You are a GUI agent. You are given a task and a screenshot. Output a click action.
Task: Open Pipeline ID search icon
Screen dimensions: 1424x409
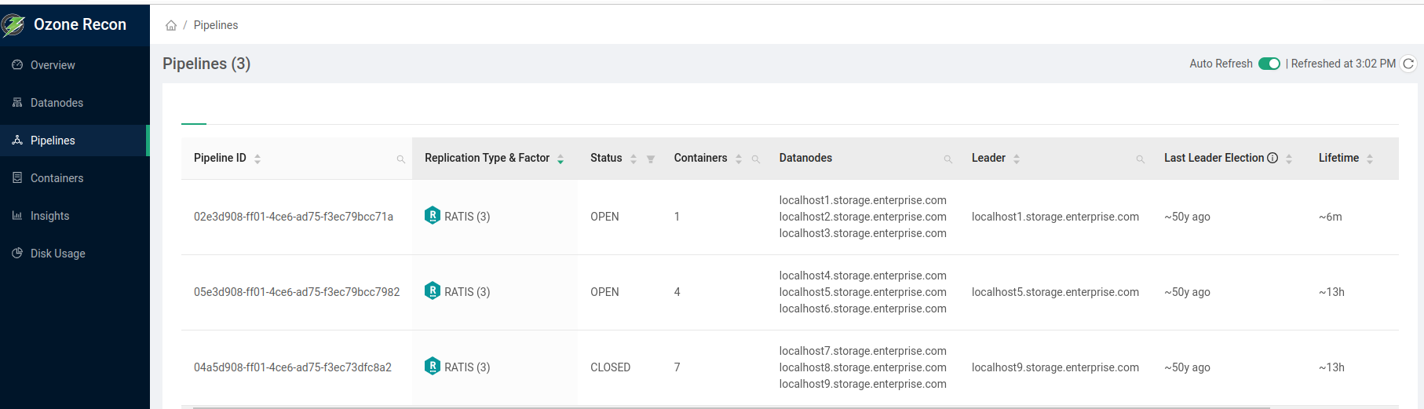pyautogui.click(x=400, y=159)
